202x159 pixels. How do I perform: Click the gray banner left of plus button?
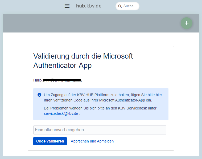tap(90, 23)
